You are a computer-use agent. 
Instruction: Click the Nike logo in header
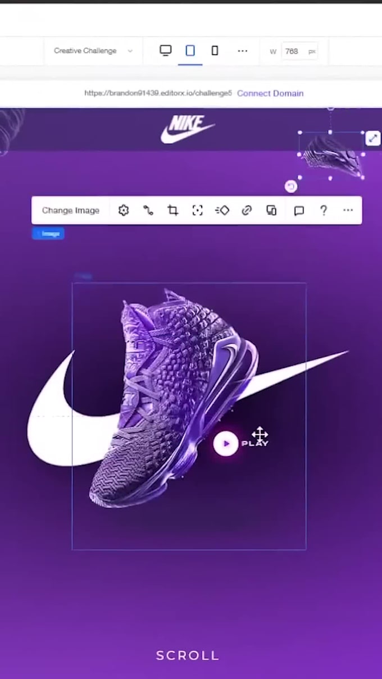[x=188, y=129]
